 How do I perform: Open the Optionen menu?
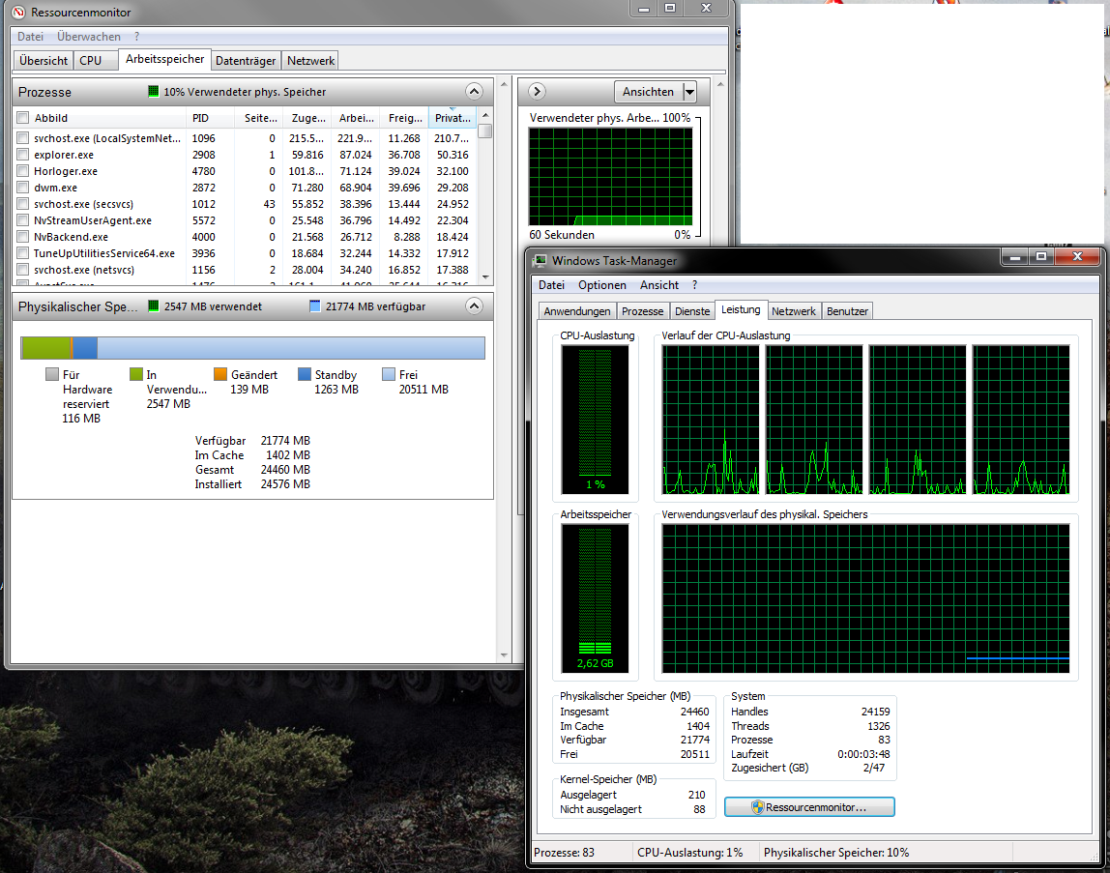coord(602,284)
